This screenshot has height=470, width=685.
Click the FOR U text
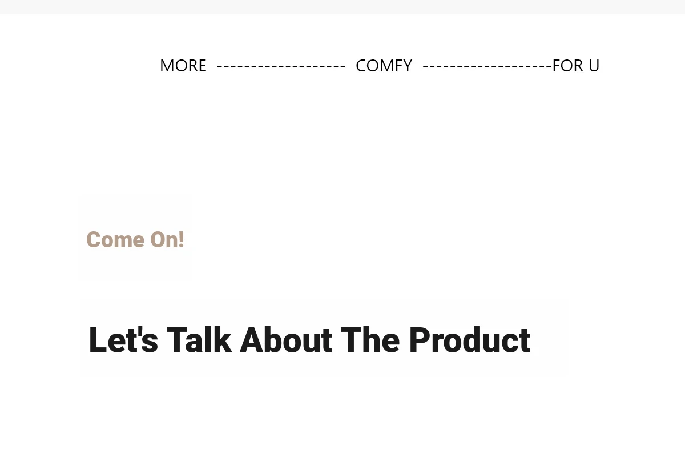click(x=576, y=66)
